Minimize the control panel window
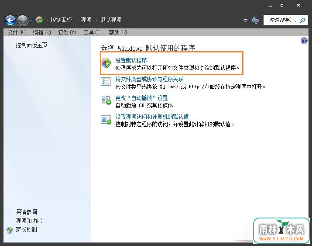The height and width of the screenshot is (246, 312). click(271, 6)
